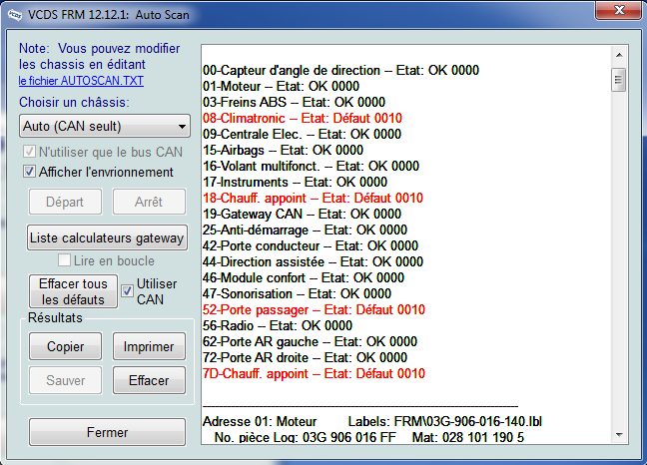The image size is (647, 465).
Task: Click the results scrollbar thumb
Action: click(x=618, y=80)
